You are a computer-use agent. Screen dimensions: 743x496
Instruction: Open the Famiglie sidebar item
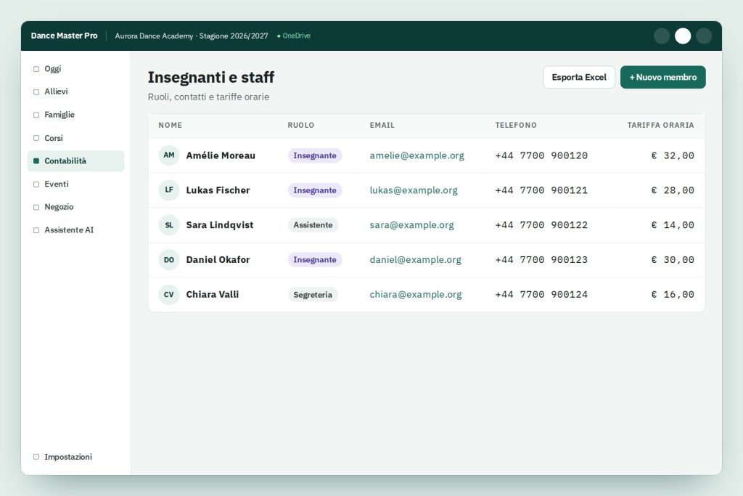click(x=75, y=115)
